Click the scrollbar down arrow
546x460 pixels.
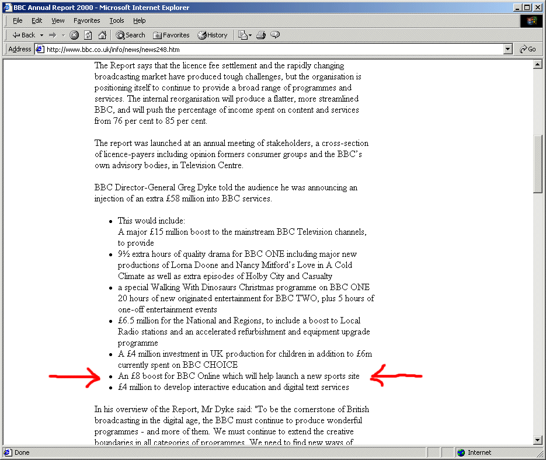tap(538, 440)
